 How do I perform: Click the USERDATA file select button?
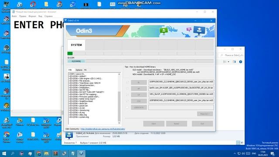[x=139, y=107]
